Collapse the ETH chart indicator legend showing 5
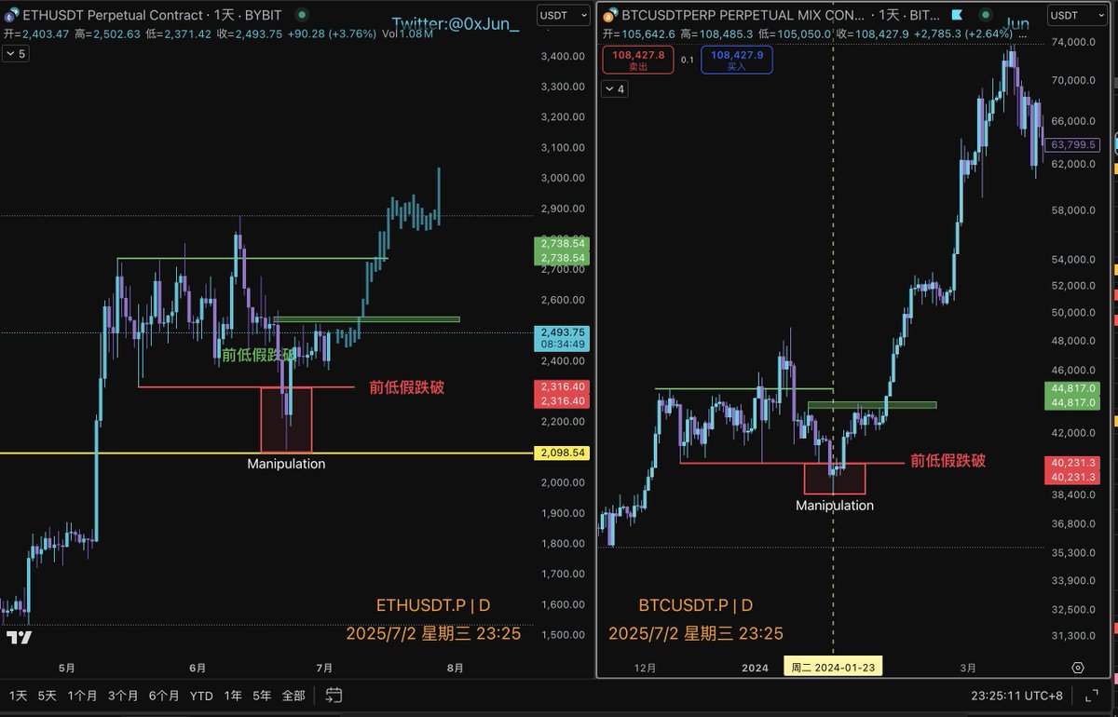The image size is (1118, 717). pyautogui.click(x=16, y=54)
